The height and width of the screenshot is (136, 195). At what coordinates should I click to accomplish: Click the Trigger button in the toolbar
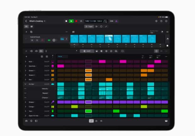[x=89, y=27]
